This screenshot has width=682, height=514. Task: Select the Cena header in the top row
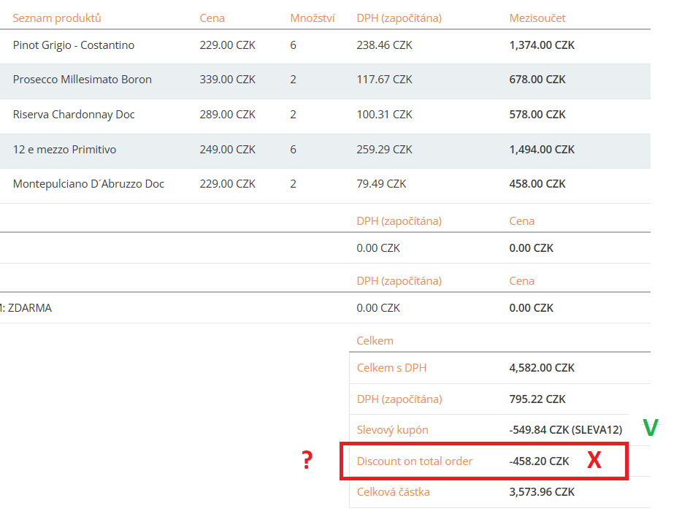(212, 18)
